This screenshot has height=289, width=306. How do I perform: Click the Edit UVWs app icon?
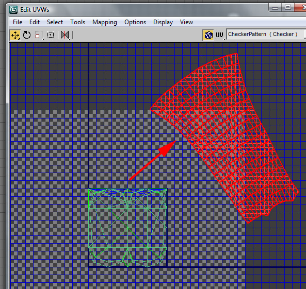13,10
